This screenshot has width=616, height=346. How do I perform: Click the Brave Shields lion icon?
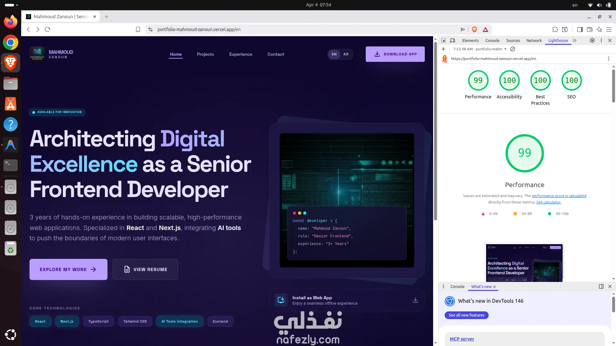475,29
